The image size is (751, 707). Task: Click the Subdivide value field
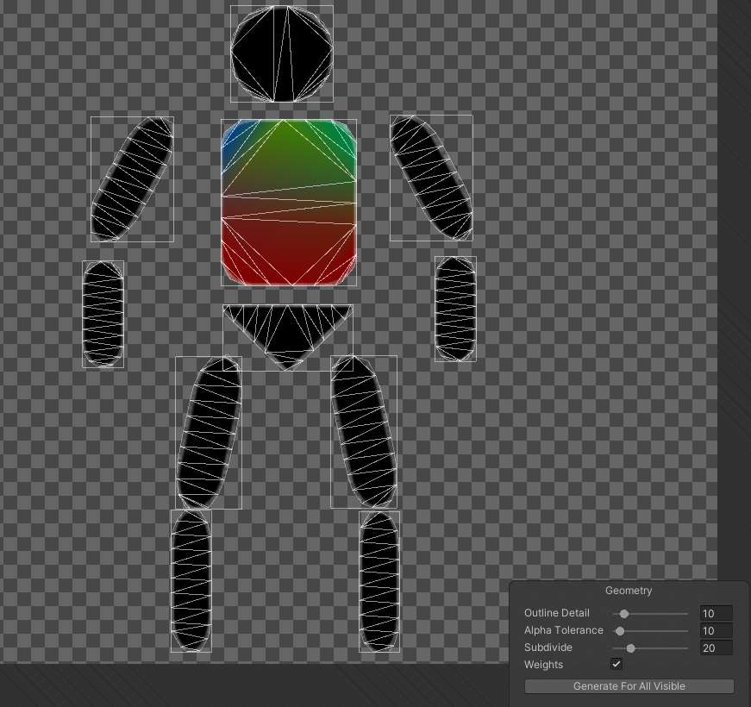(716, 648)
